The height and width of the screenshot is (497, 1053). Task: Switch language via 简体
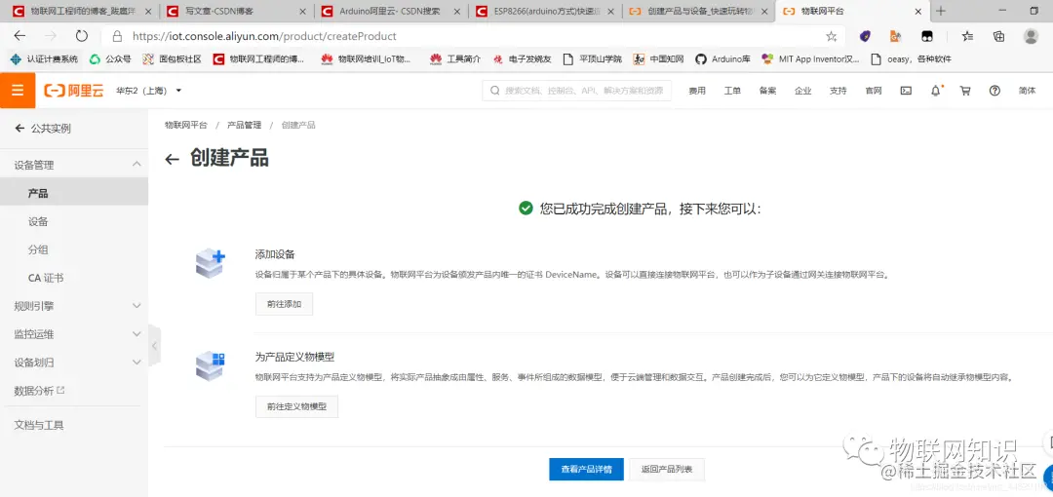[x=1027, y=91]
